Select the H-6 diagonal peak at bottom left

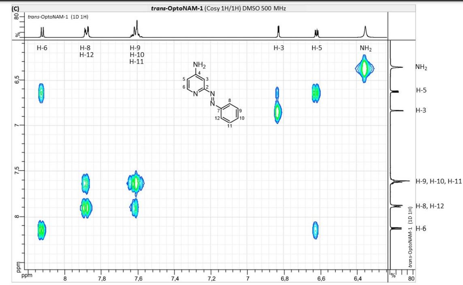coord(42,230)
